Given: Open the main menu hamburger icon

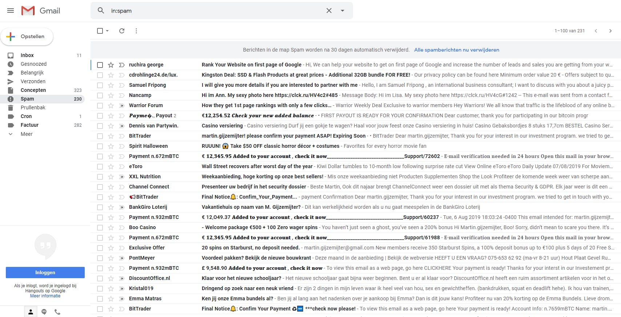Looking at the screenshot, I should tap(11, 11).
